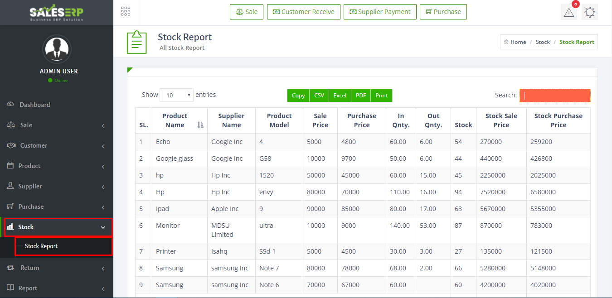The image size is (612, 298).
Task: Click the admin user avatar
Action: (56, 48)
